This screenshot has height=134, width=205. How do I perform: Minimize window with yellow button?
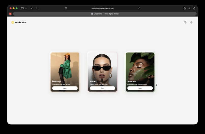(13, 8)
